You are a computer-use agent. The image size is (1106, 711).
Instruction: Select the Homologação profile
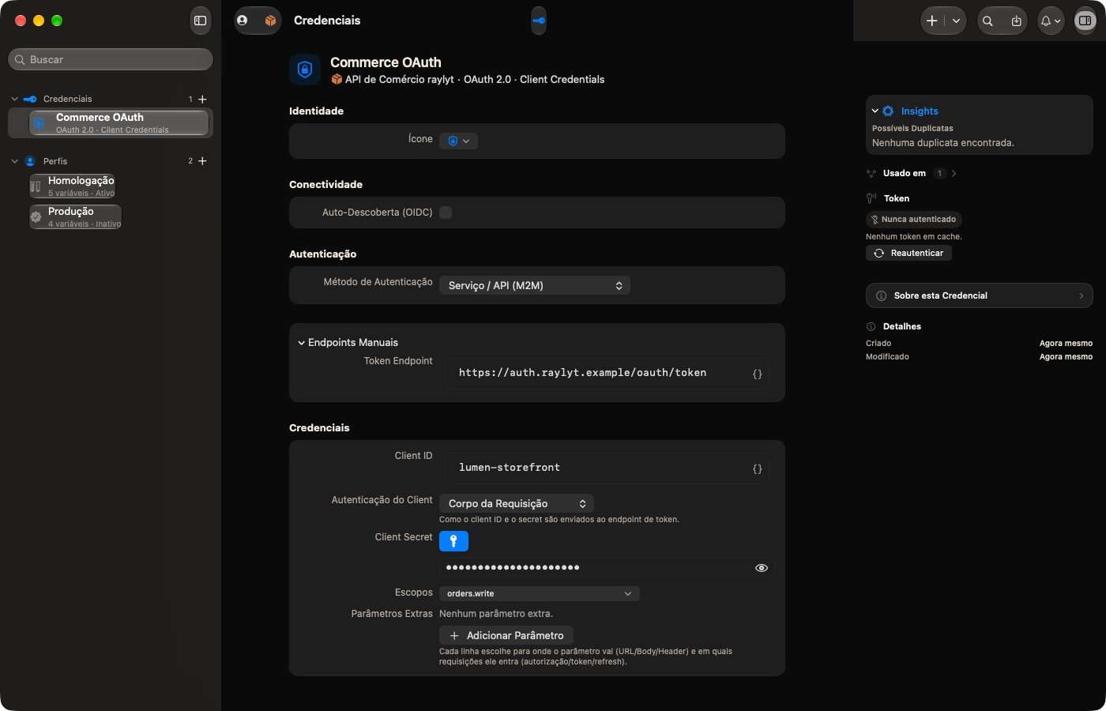point(73,186)
